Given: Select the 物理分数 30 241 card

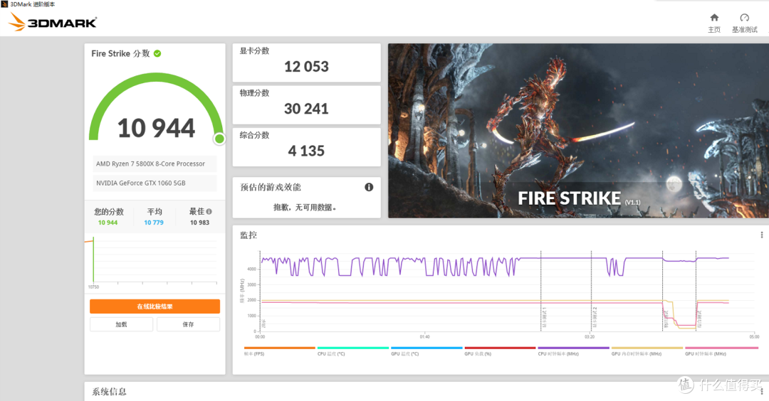Looking at the screenshot, I should [x=306, y=105].
